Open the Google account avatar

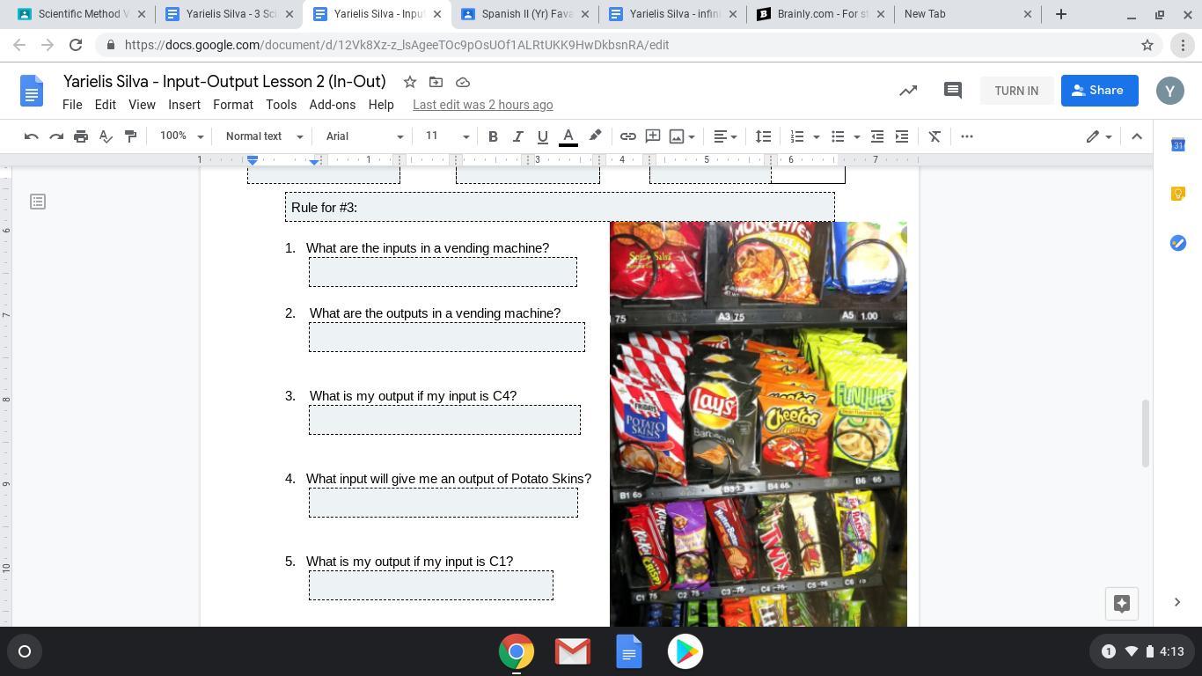[1170, 91]
